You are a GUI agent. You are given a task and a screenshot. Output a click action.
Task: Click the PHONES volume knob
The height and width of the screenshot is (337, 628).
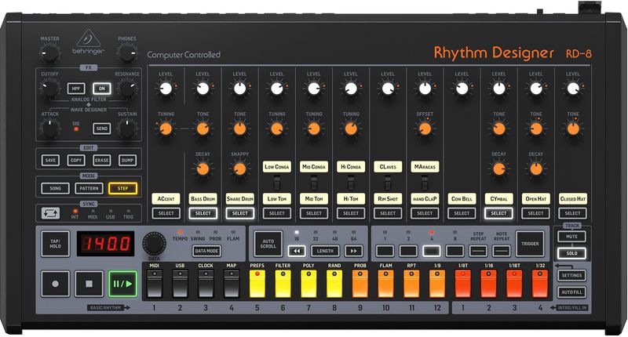pos(127,53)
